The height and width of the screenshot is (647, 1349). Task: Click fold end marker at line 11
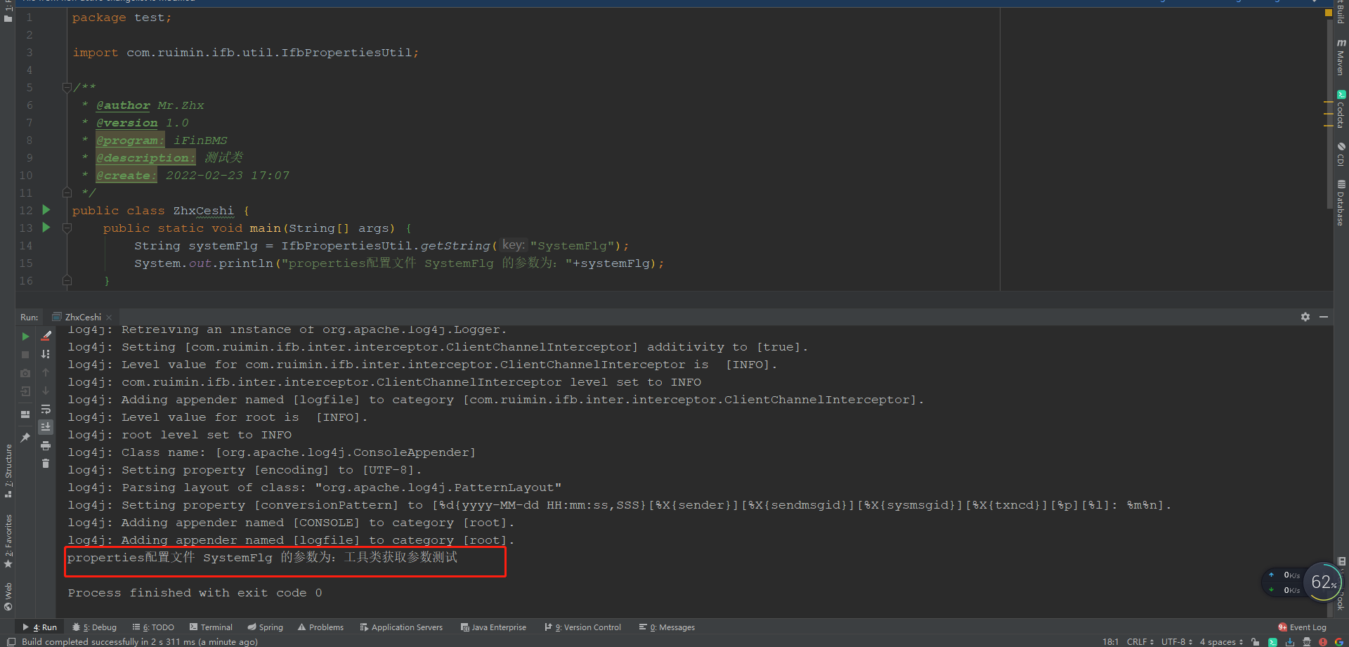[x=67, y=192]
